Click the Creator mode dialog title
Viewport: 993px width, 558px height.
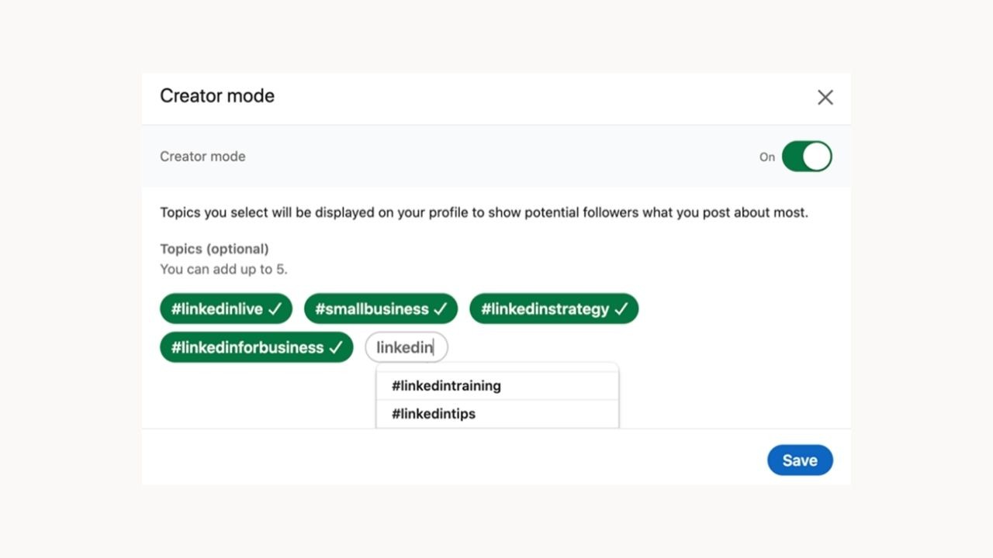217,96
